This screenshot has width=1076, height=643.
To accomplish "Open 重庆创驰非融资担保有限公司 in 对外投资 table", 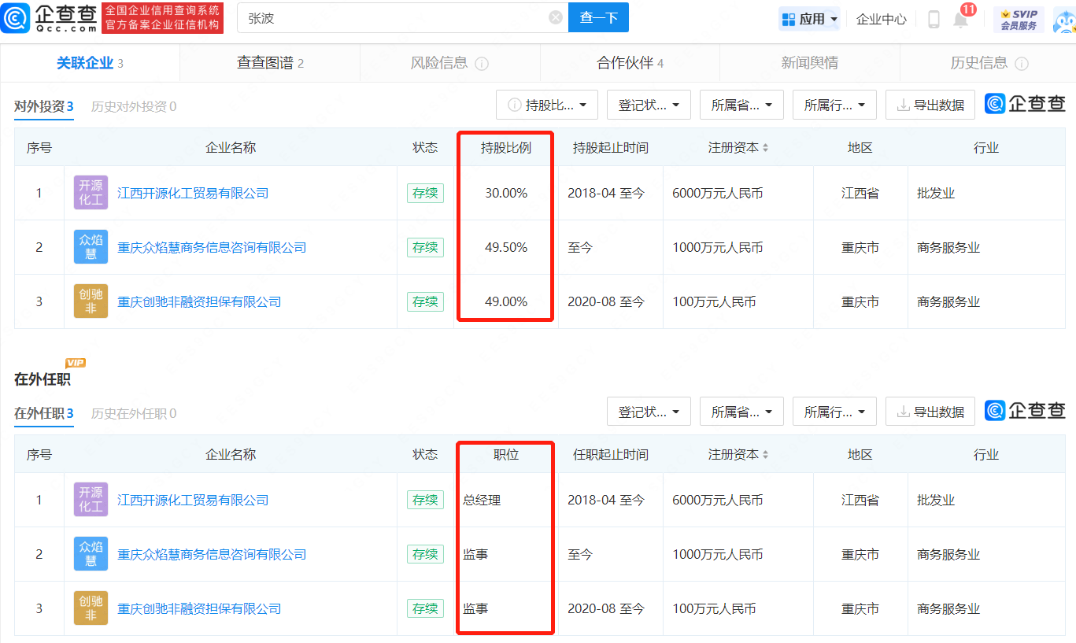I will click(199, 301).
